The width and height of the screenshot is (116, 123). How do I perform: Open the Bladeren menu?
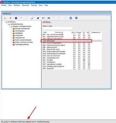click(x=17, y=5)
